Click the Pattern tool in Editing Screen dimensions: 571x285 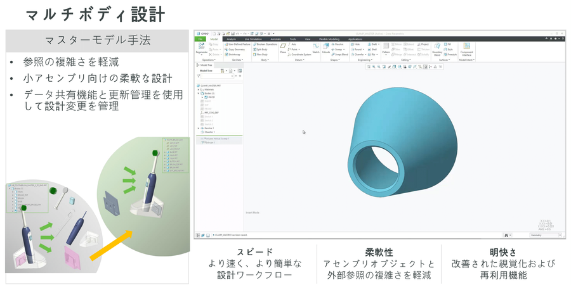pyautogui.click(x=386, y=47)
